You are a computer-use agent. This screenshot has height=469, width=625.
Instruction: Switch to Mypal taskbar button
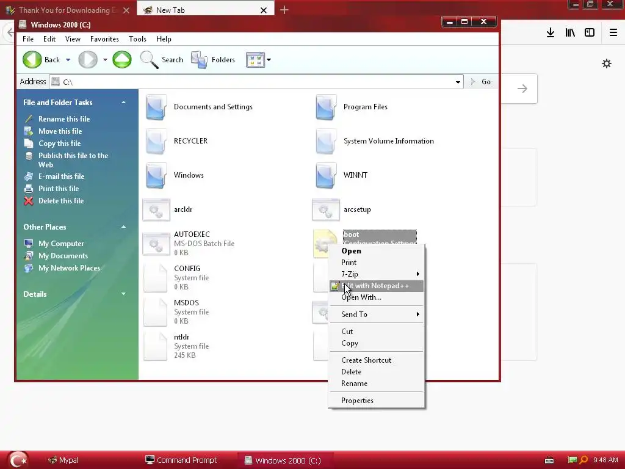pyautogui.click(x=63, y=460)
